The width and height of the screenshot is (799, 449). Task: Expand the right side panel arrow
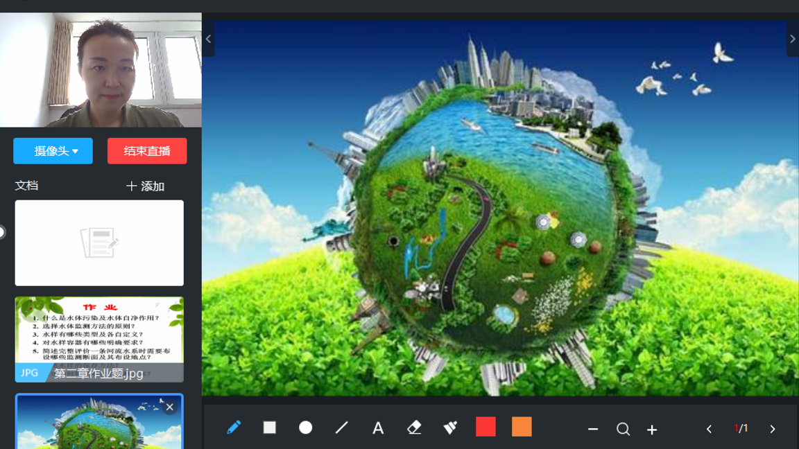tap(792, 39)
